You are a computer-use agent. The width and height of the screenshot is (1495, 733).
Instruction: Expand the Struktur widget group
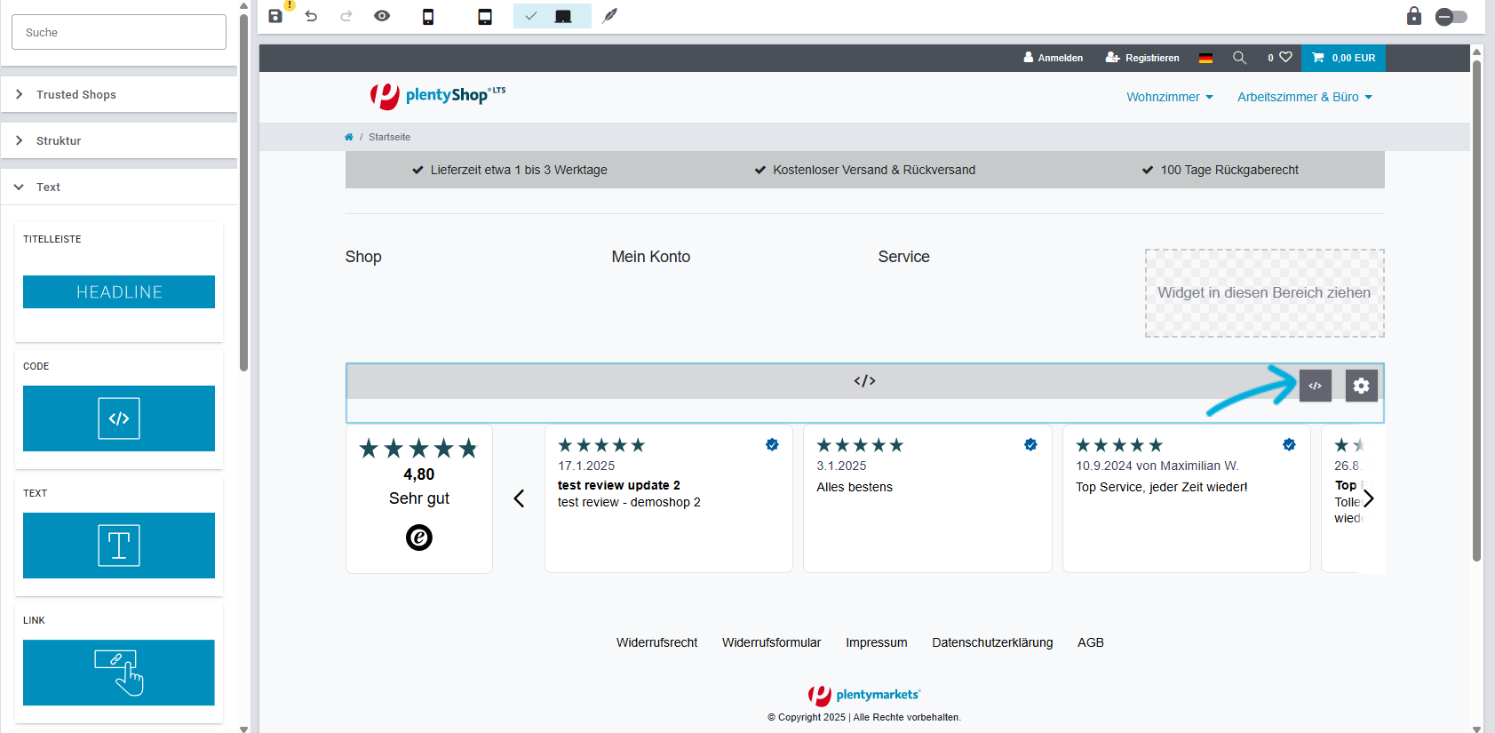[119, 140]
